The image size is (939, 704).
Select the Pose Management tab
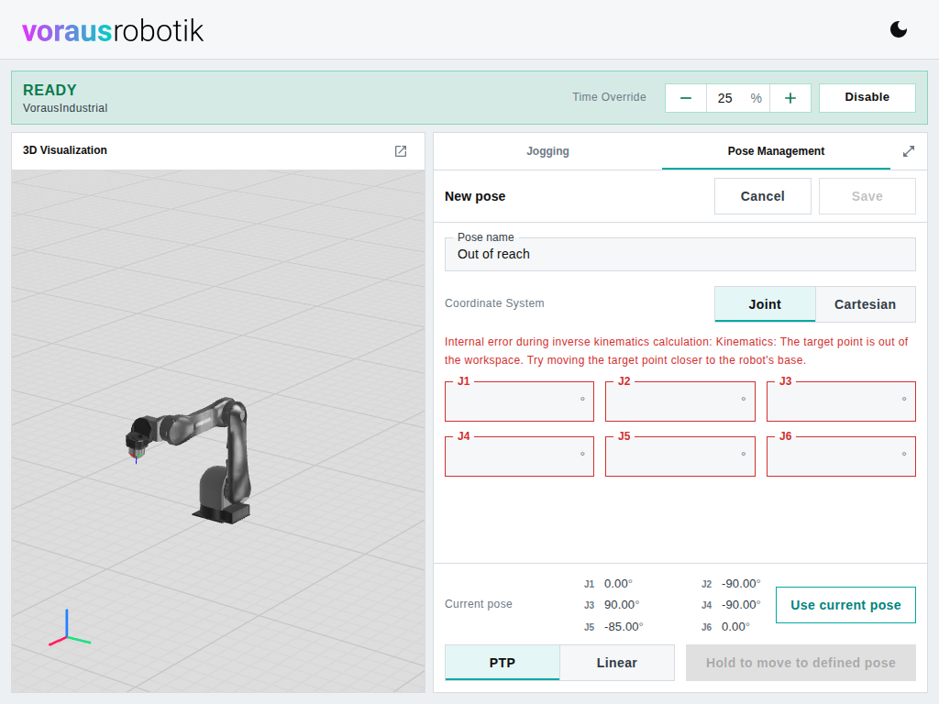(776, 151)
